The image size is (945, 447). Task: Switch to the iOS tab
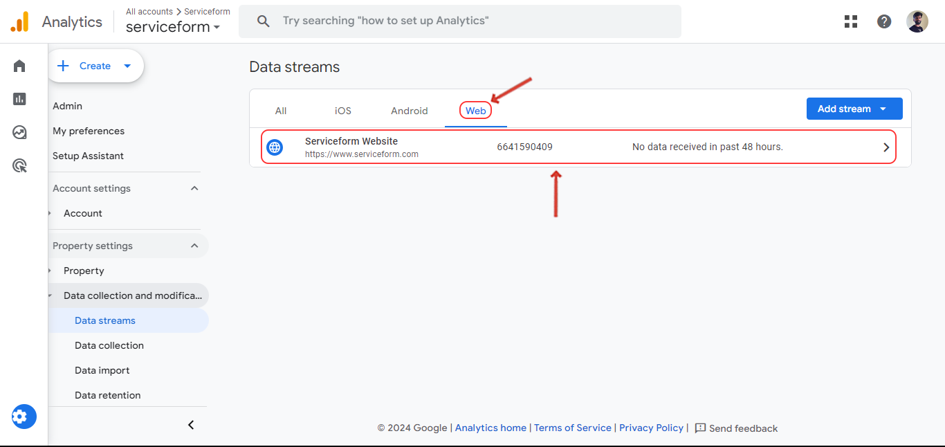pos(343,111)
